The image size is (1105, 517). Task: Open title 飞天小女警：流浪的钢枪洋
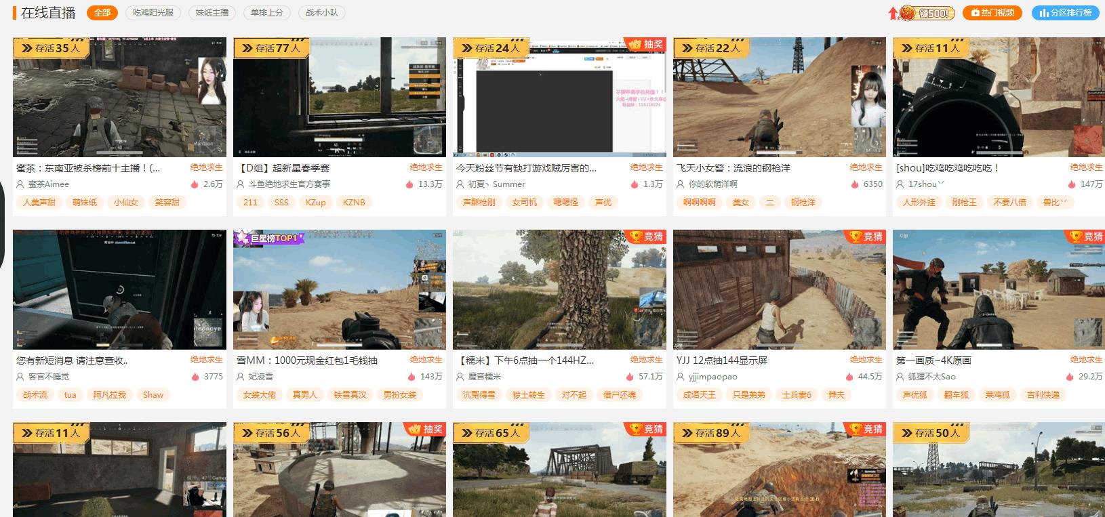point(734,168)
